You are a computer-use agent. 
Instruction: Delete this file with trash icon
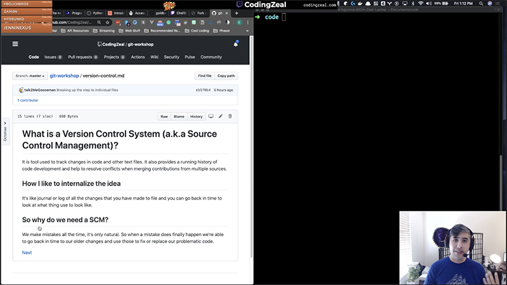(x=230, y=117)
